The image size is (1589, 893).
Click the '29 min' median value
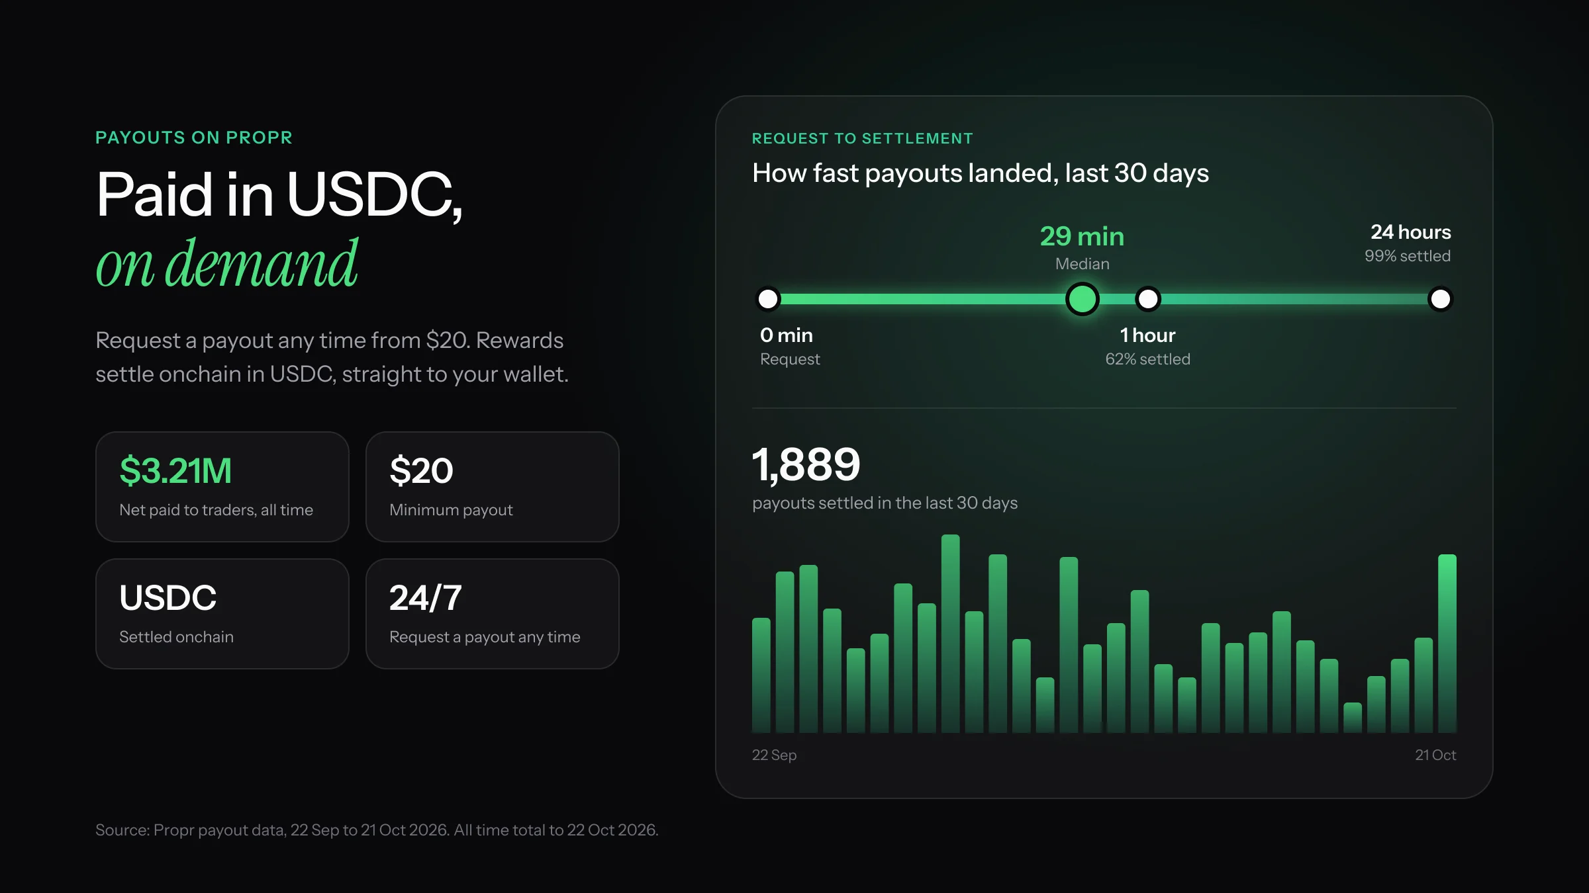coord(1083,236)
